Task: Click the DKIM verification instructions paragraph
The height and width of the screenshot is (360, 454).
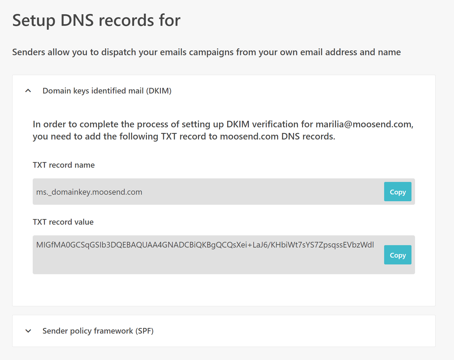Action: pyautogui.click(x=223, y=130)
